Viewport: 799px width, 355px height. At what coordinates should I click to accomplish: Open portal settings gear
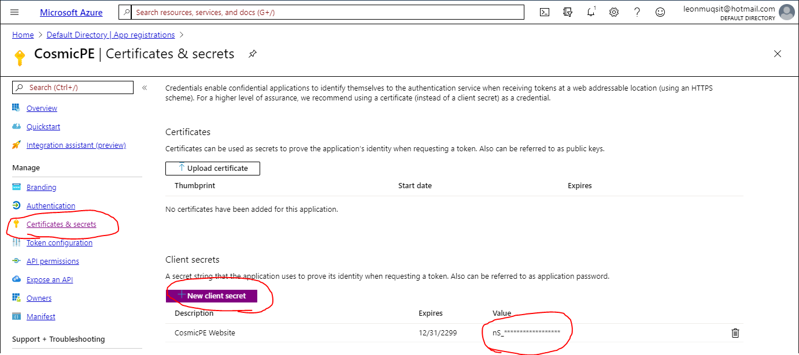click(x=614, y=12)
